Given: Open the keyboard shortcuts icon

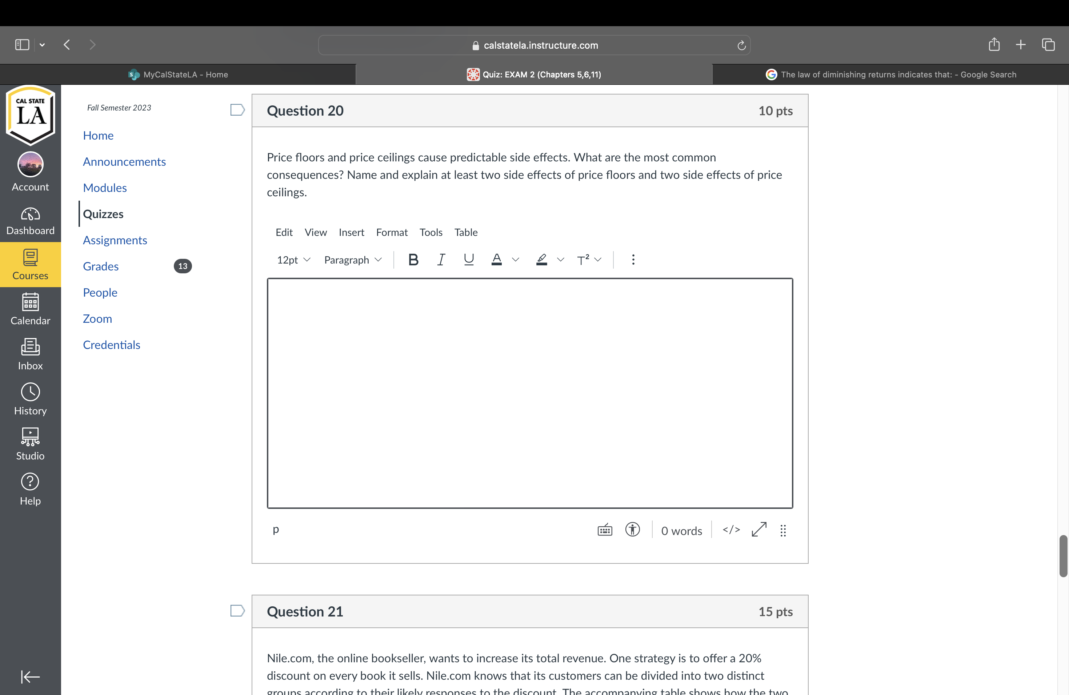Looking at the screenshot, I should 605,530.
